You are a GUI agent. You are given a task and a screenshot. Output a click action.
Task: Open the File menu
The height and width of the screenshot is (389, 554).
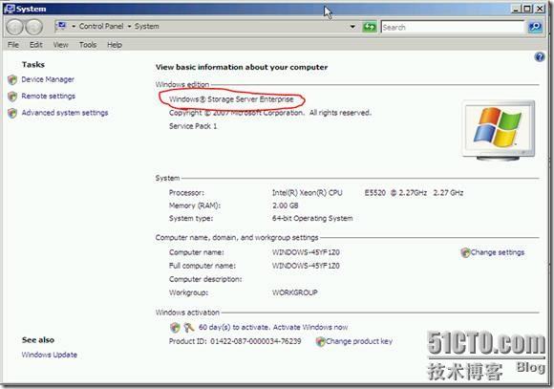click(x=13, y=45)
